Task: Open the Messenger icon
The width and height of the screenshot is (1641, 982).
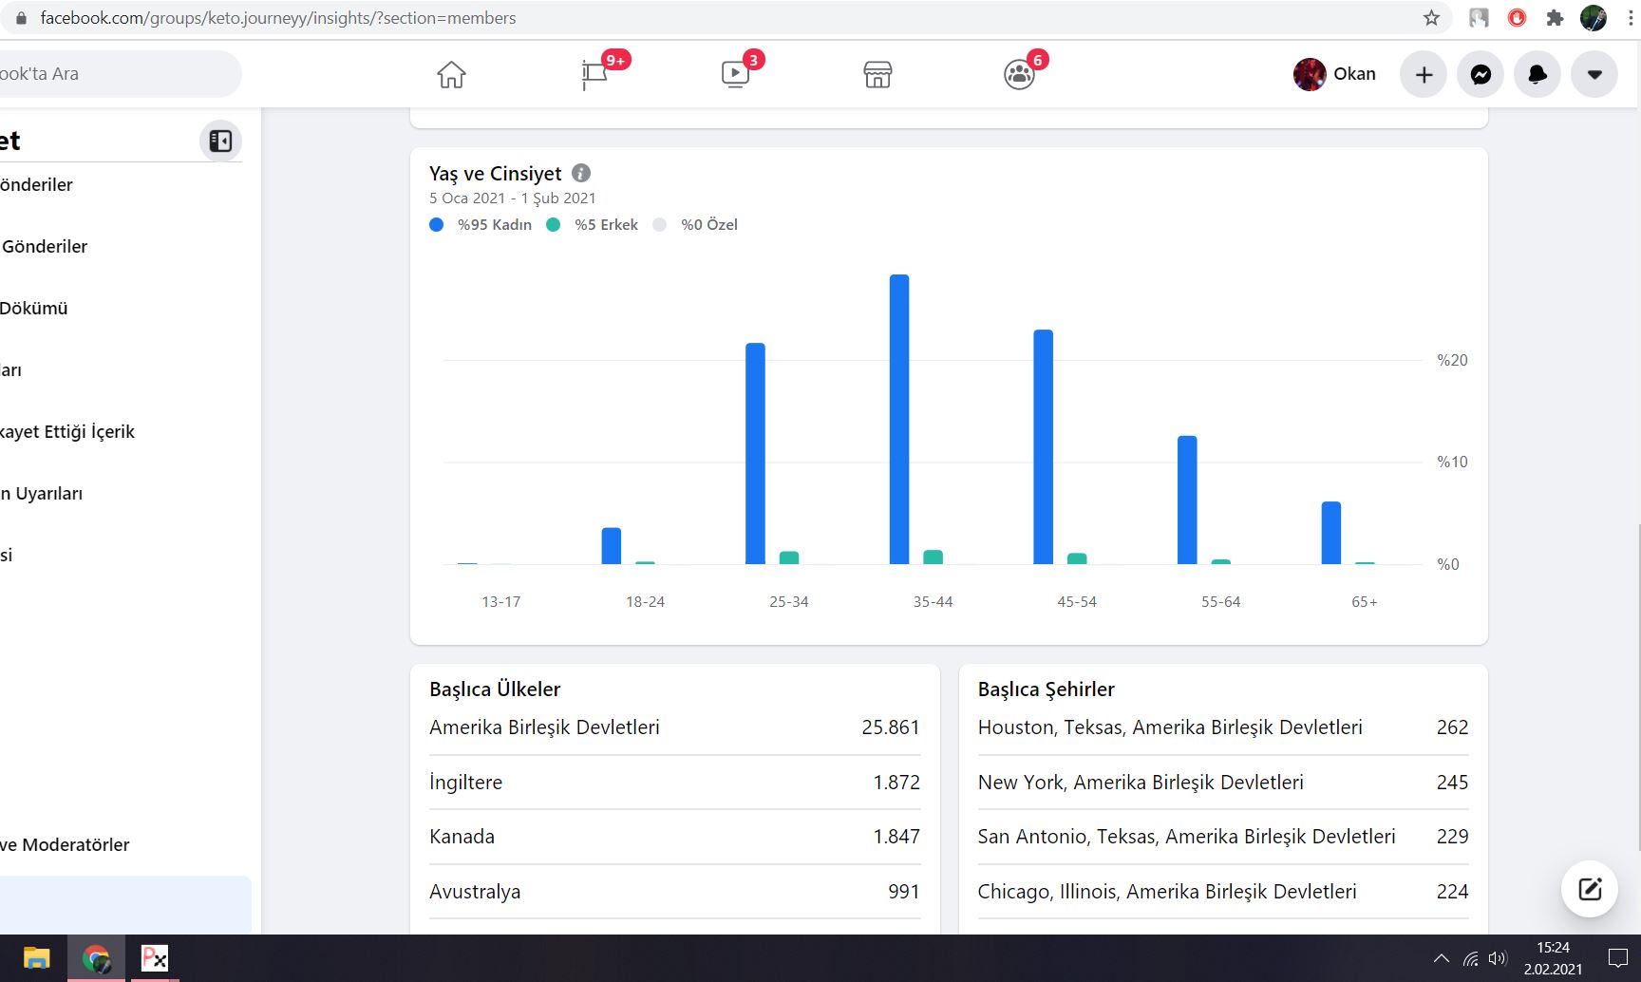Action: point(1481,74)
